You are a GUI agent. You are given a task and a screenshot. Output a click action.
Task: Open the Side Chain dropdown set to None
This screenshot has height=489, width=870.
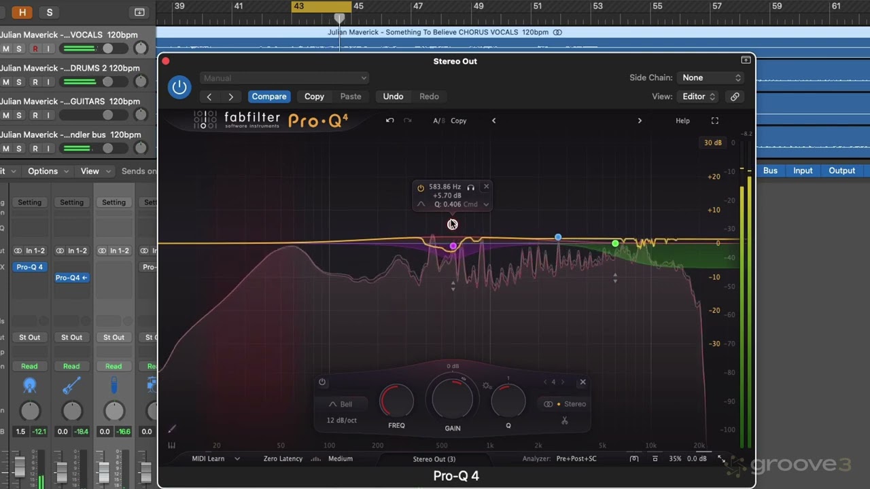[x=710, y=78]
